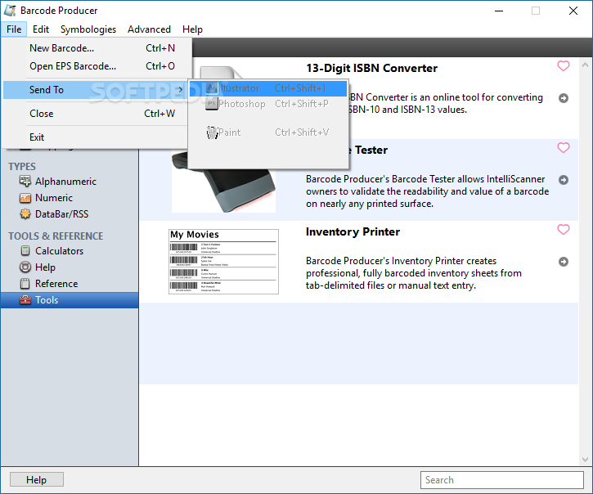Open Barcode Tester via its arrow icon

(563, 180)
